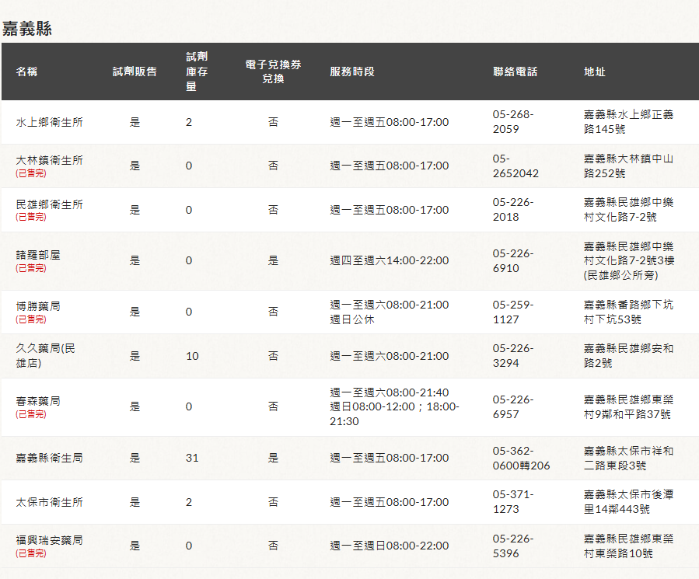Click the 已售完 label under 福興瑞安藥局
Screen dimensions: 699x579
tap(31, 553)
